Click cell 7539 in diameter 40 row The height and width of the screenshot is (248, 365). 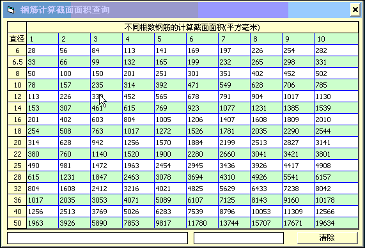pos(202,212)
